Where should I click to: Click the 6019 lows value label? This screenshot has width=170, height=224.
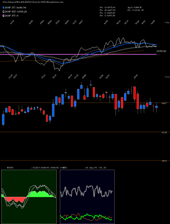70,77
